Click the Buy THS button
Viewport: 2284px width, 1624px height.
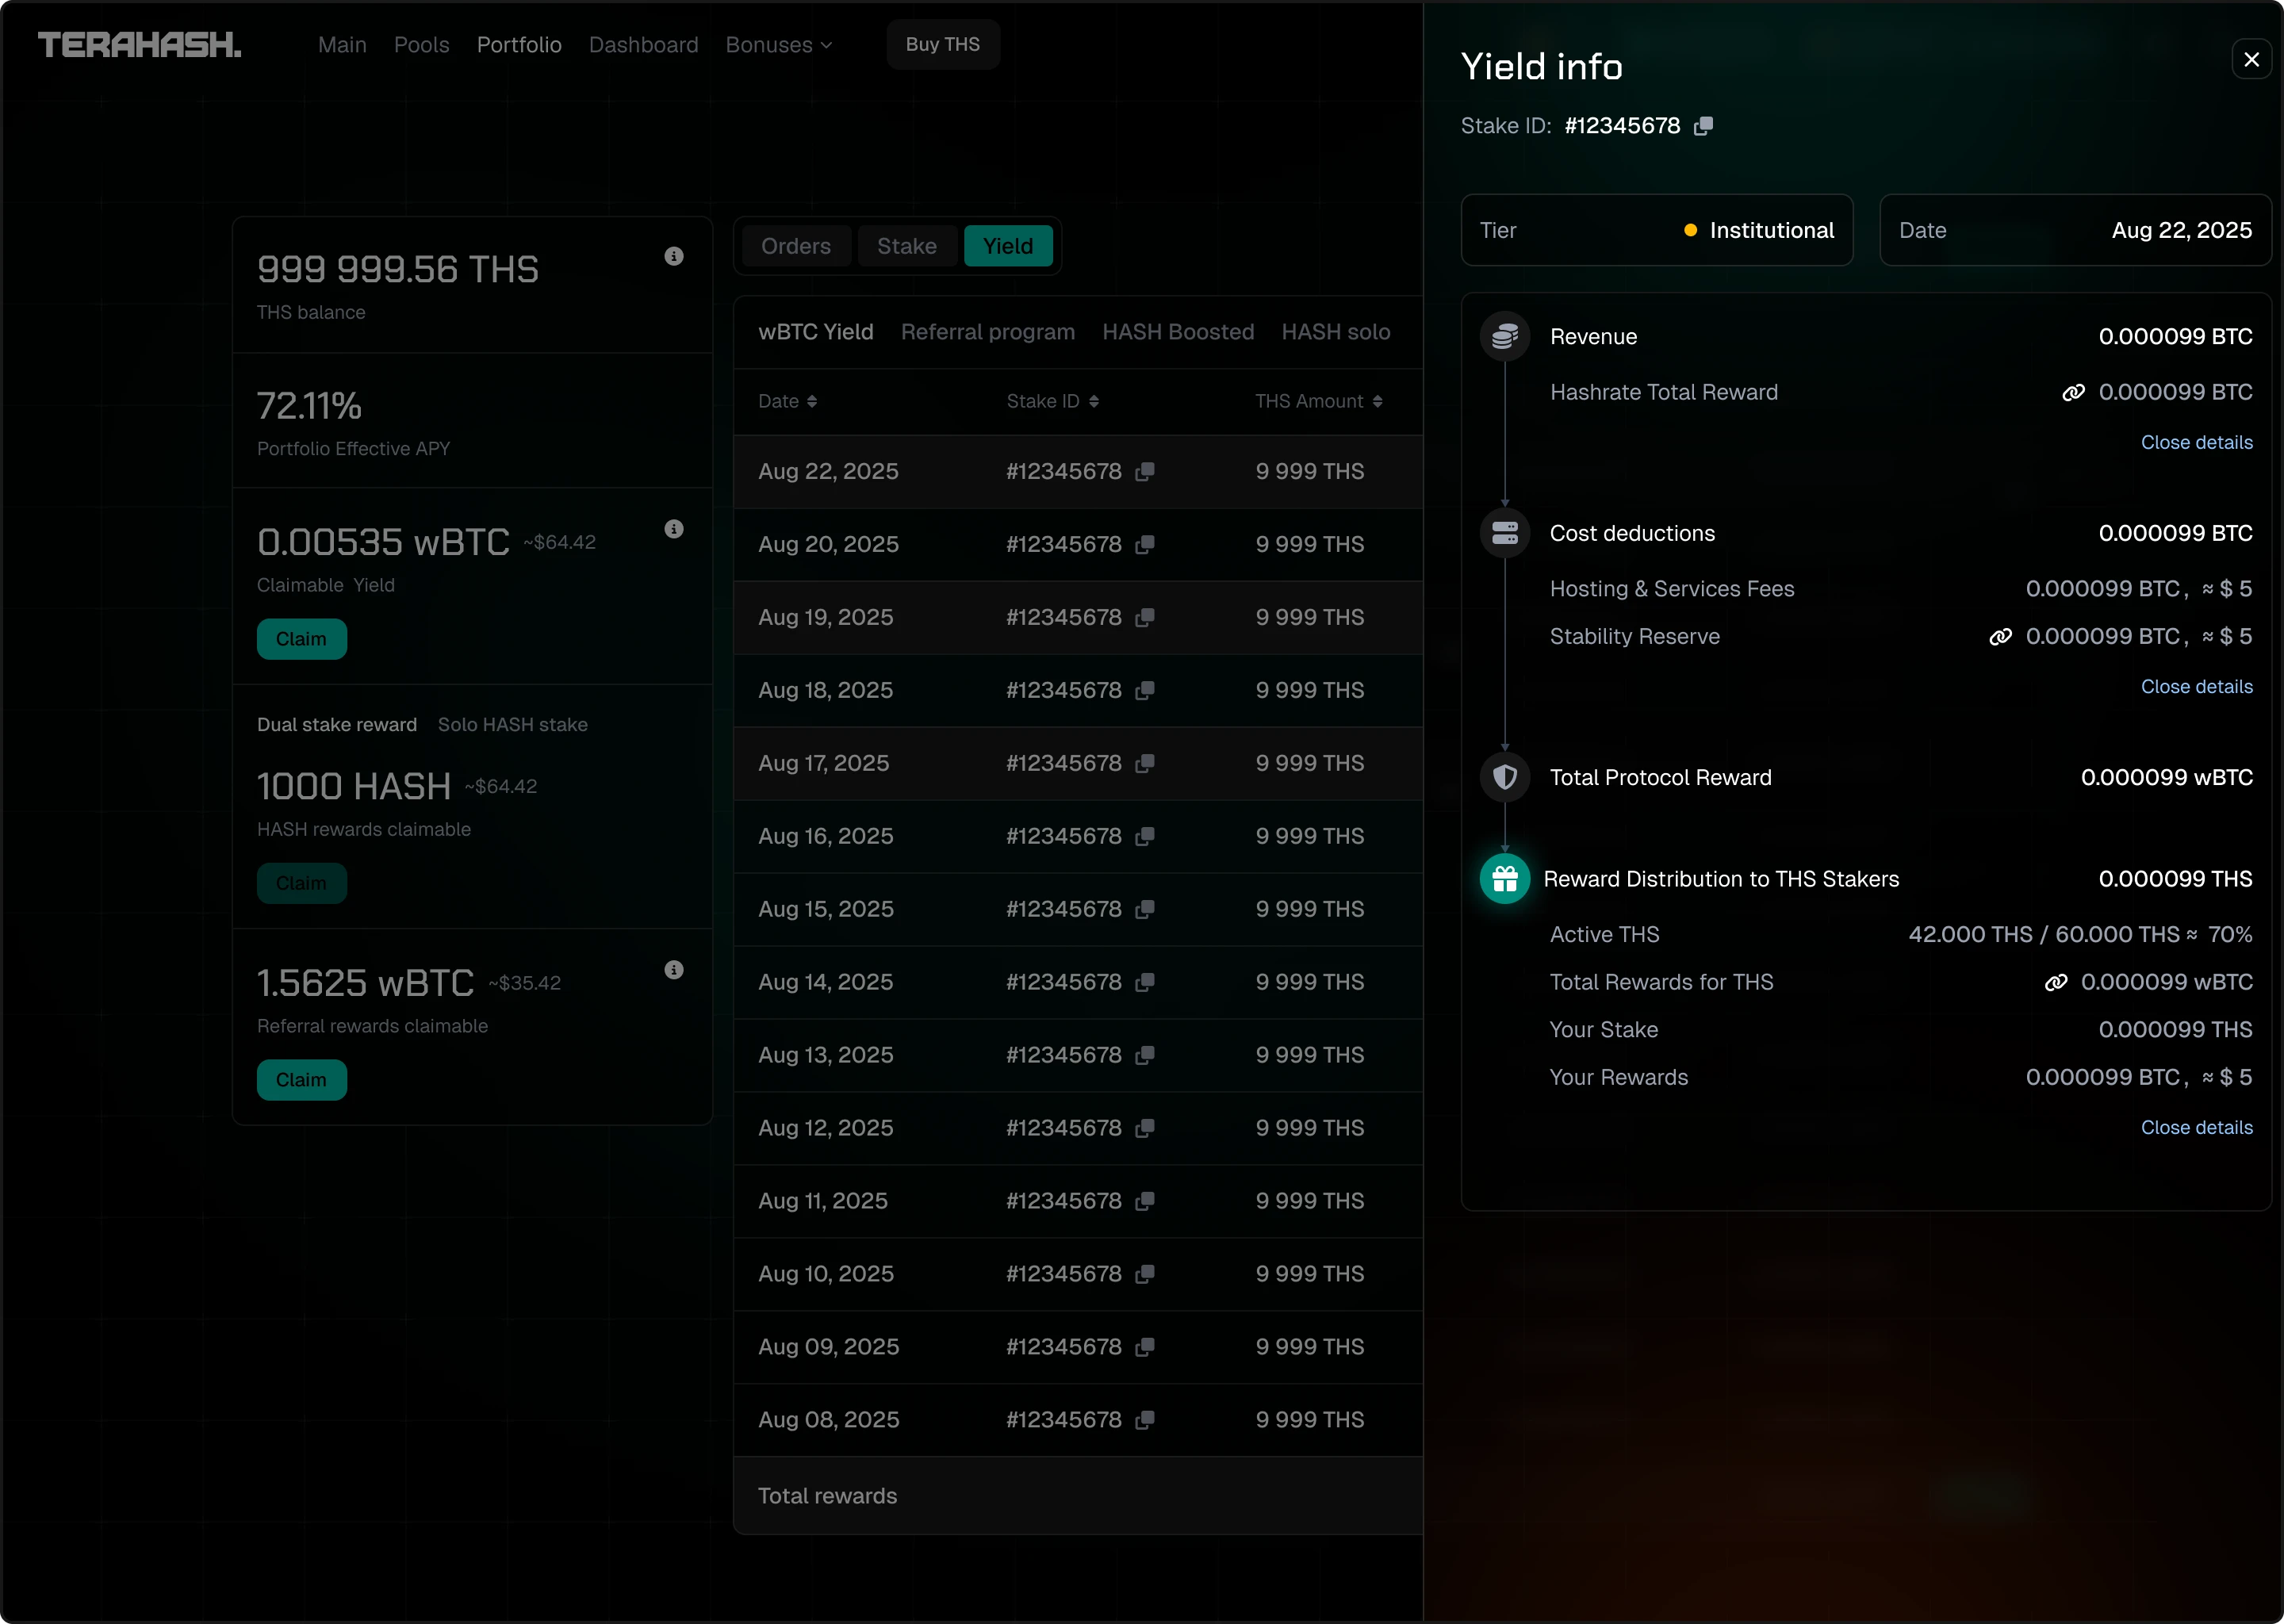point(943,45)
